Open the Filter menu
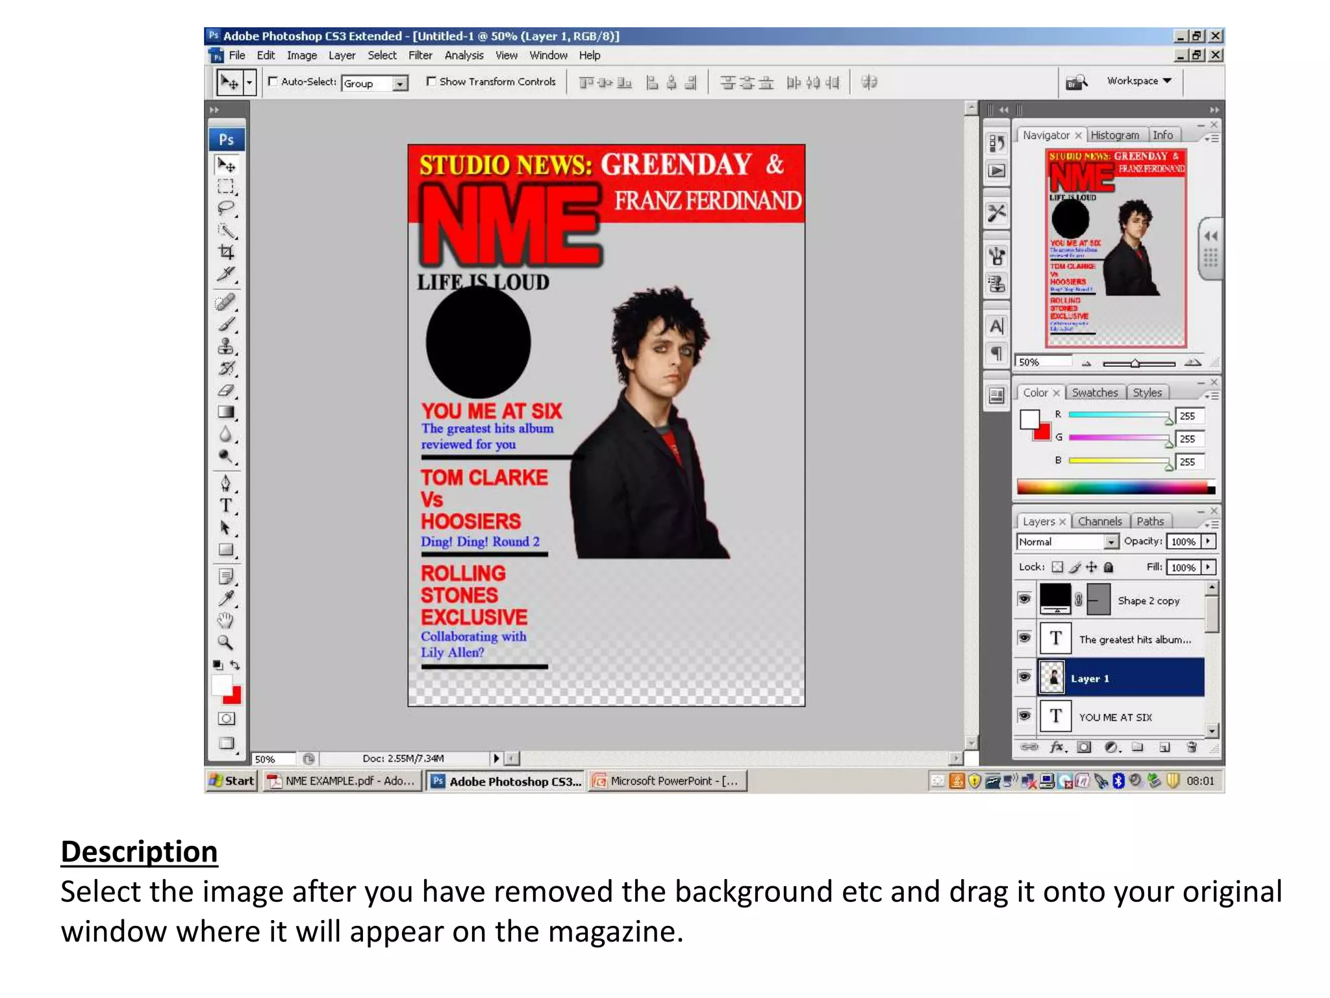This screenshot has width=1330, height=998. coord(420,55)
